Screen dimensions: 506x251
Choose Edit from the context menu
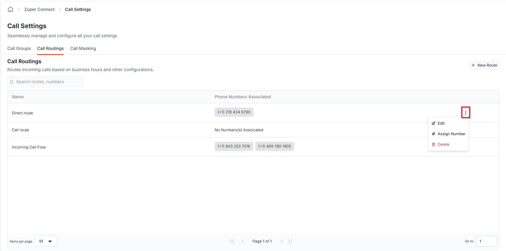[x=448, y=123]
